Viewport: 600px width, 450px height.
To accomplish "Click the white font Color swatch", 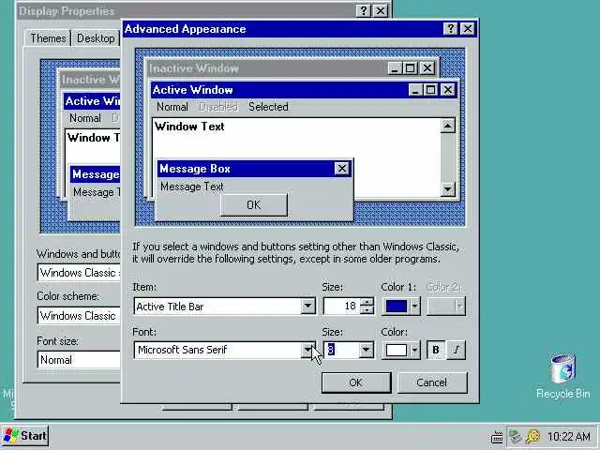I will pyautogui.click(x=396, y=350).
